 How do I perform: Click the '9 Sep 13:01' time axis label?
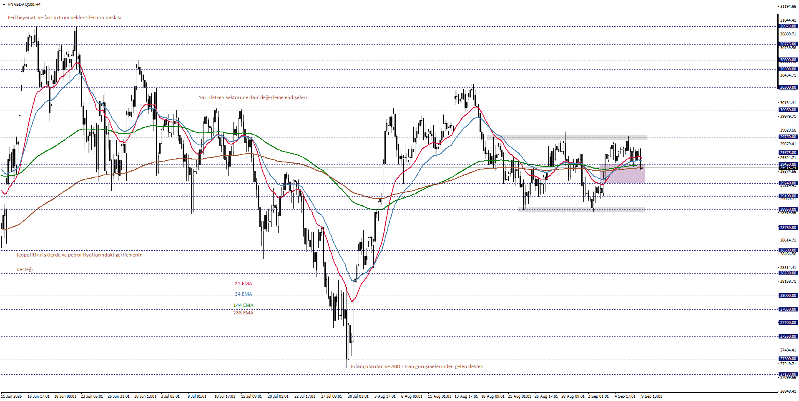coord(651,396)
